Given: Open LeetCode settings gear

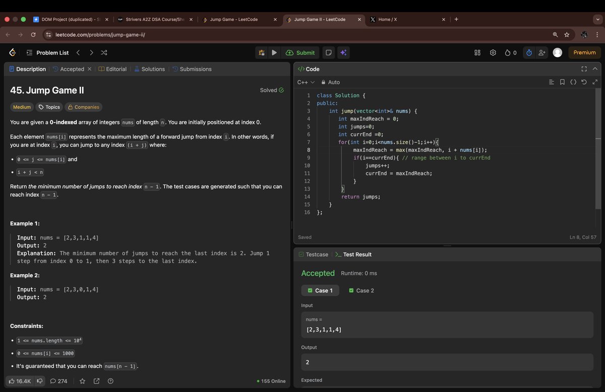Looking at the screenshot, I should pyautogui.click(x=493, y=52).
